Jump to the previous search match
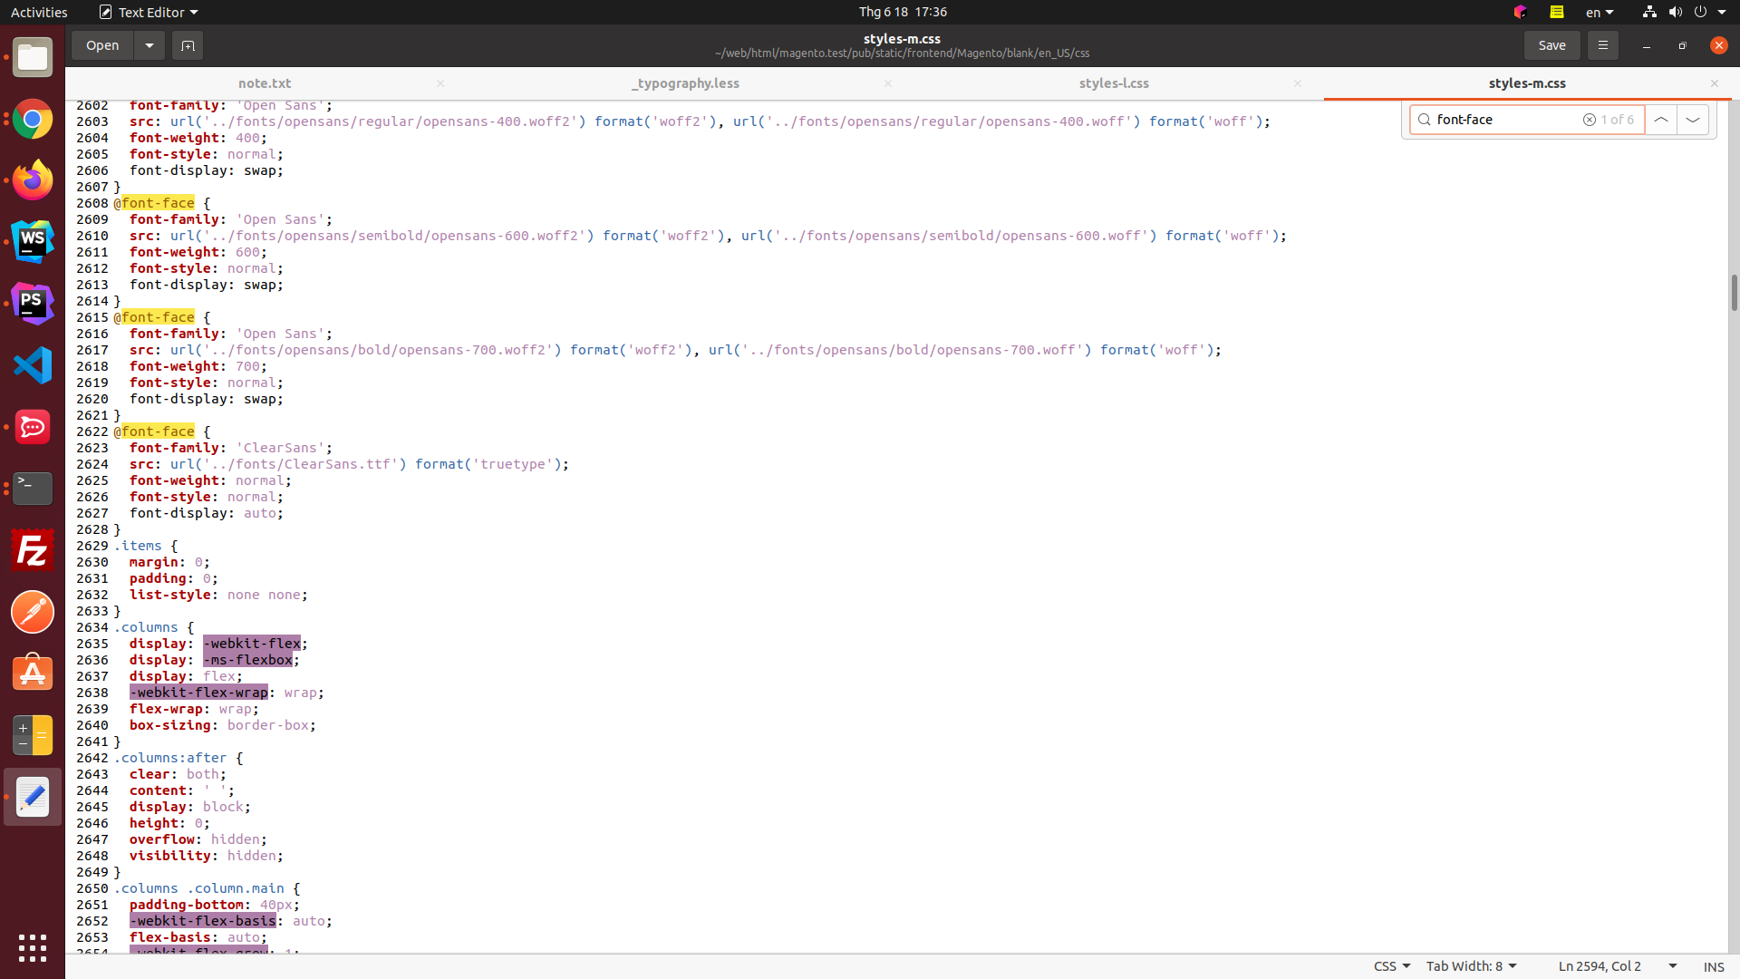 1661,119
